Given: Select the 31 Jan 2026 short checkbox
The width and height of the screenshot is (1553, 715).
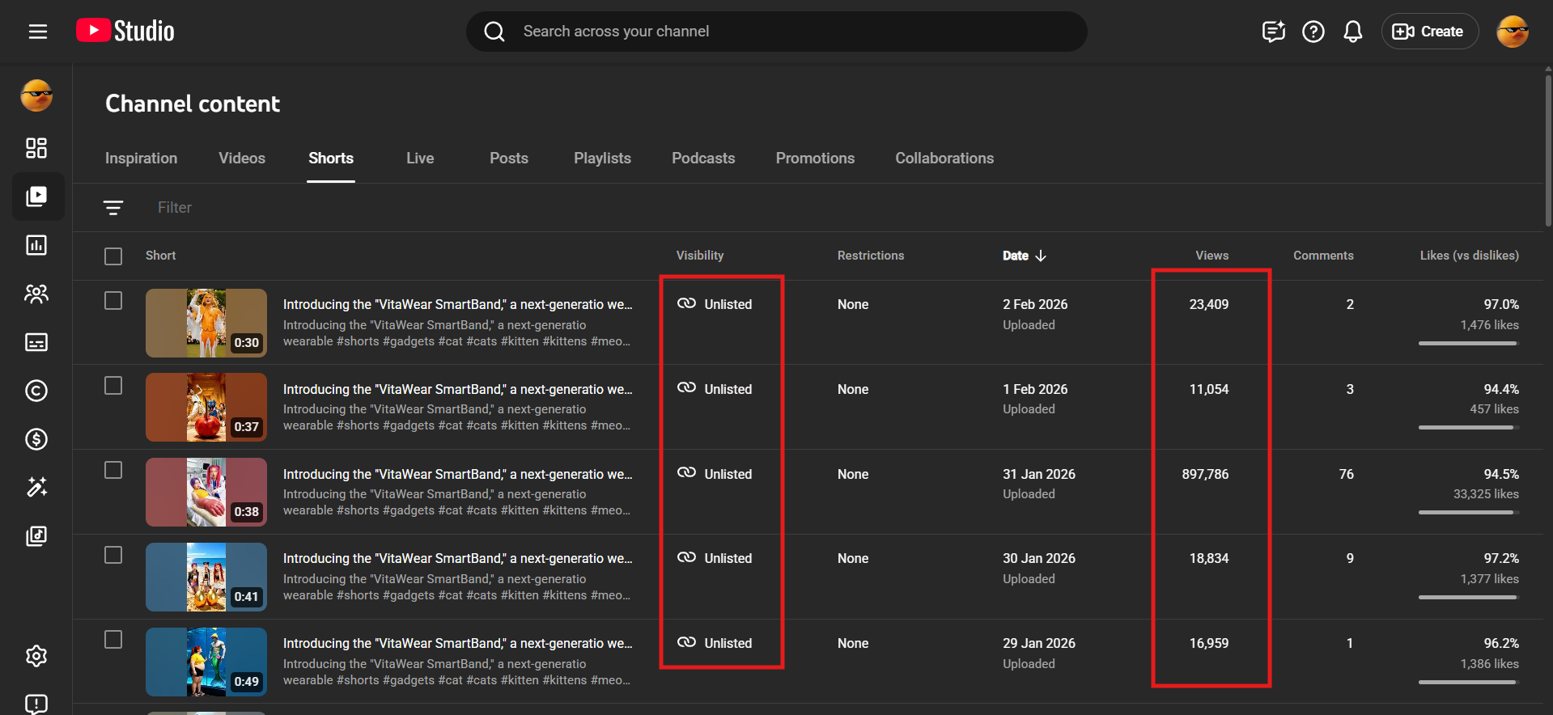Looking at the screenshot, I should pos(113,471).
